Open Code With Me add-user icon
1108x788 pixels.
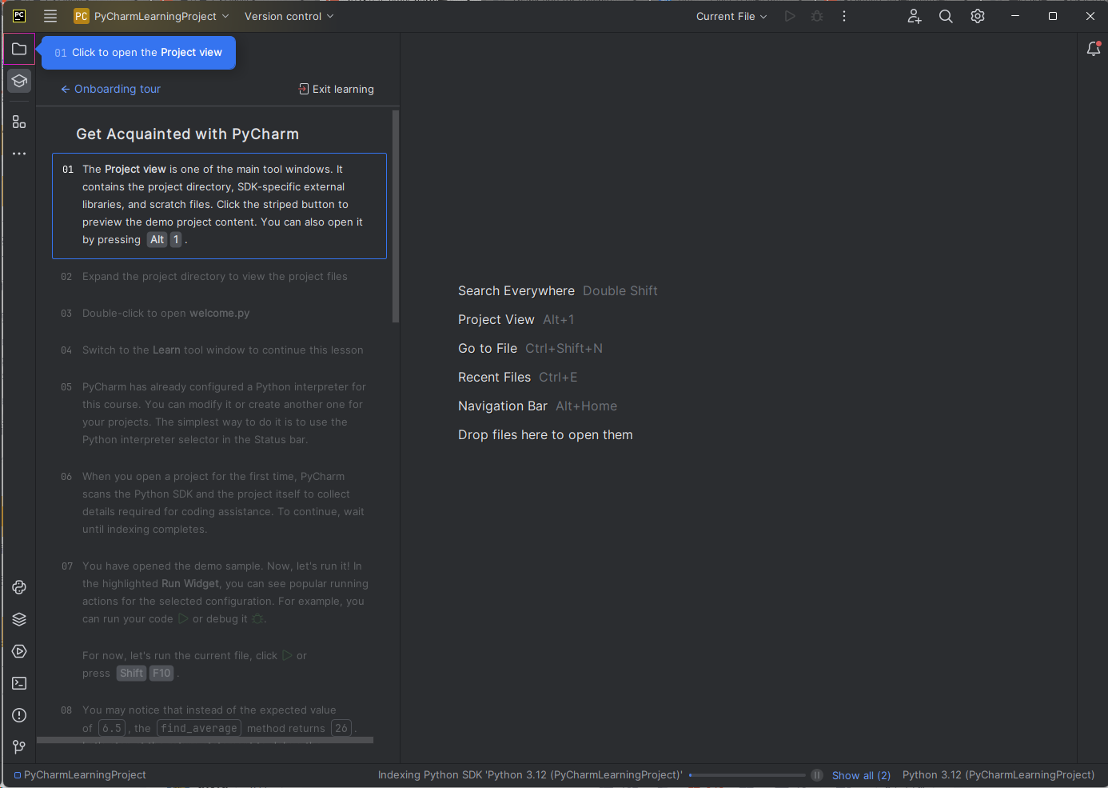click(x=915, y=16)
